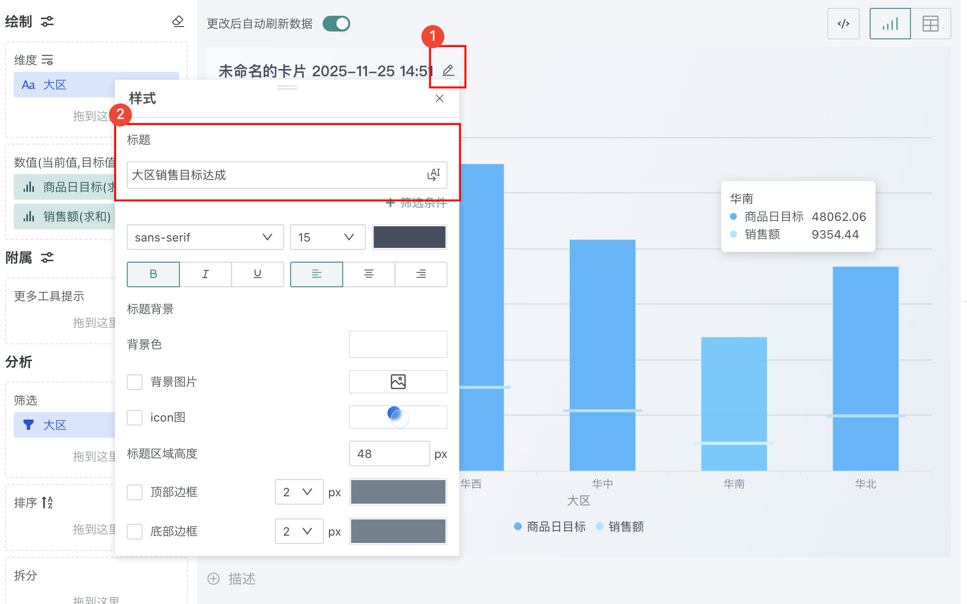Image resolution: width=967 pixels, height=604 pixels.
Task: Click the eraser clear icon in 绘制 panel
Action: click(x=178, y=21)
